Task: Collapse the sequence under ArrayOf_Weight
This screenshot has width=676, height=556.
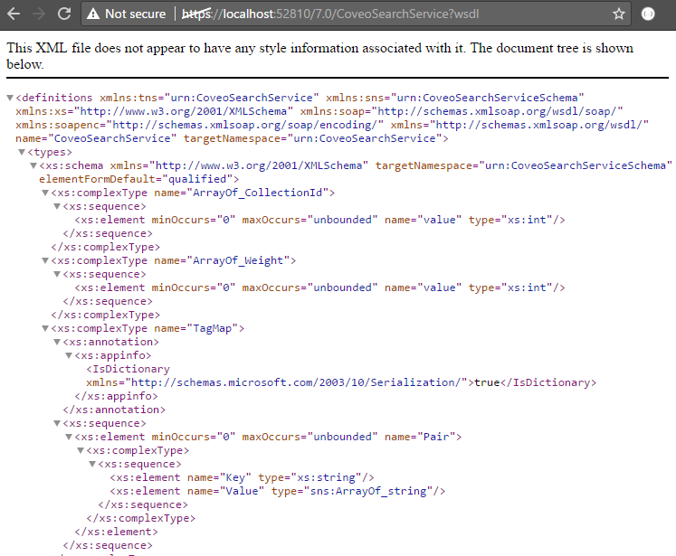Action: [56, 274]
